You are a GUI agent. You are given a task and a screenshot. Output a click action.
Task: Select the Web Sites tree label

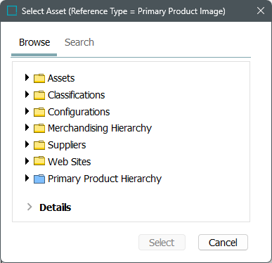pos(70,162)
